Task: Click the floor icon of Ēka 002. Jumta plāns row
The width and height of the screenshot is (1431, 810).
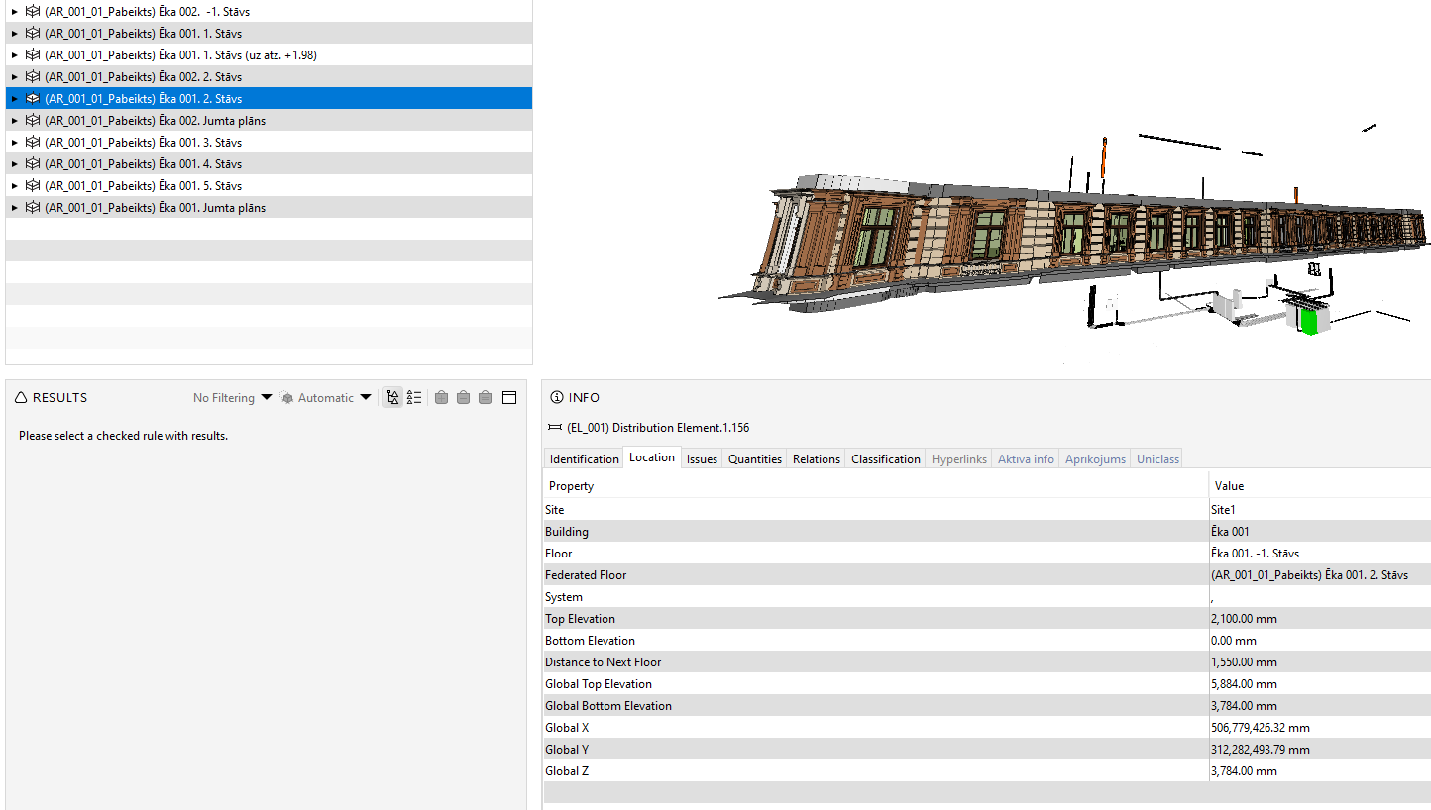Action: coord(33,121)
